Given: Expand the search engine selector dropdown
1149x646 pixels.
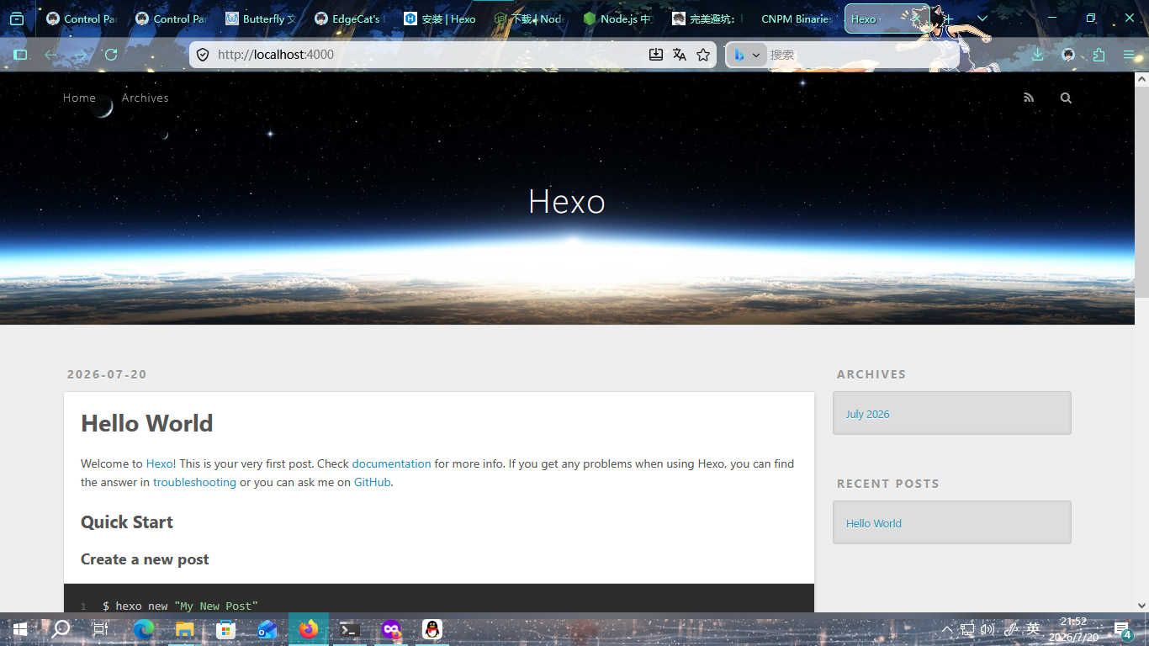Looking at the screenshot, I should 746,55.
